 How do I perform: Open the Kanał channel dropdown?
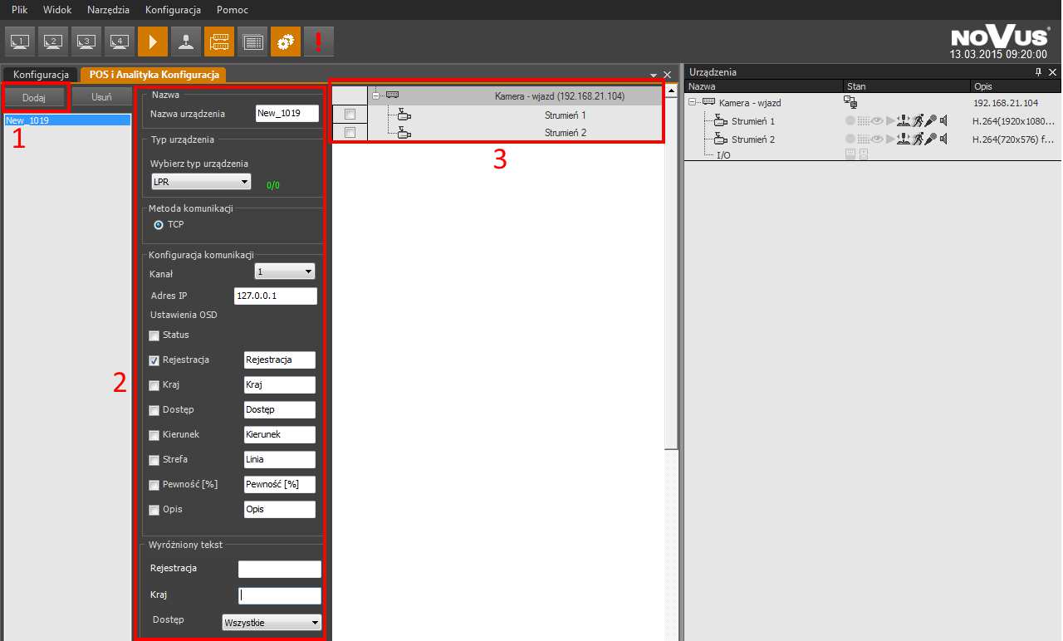tap(284, 271)
